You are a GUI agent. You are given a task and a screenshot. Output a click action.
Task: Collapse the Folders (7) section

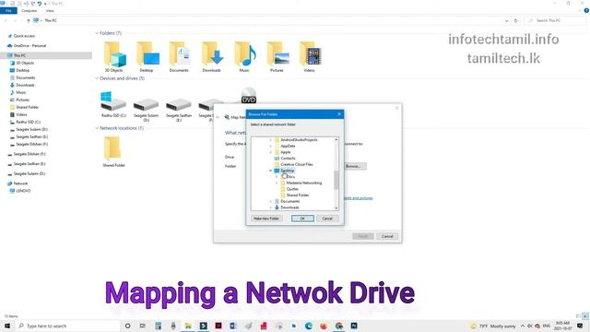97,33
